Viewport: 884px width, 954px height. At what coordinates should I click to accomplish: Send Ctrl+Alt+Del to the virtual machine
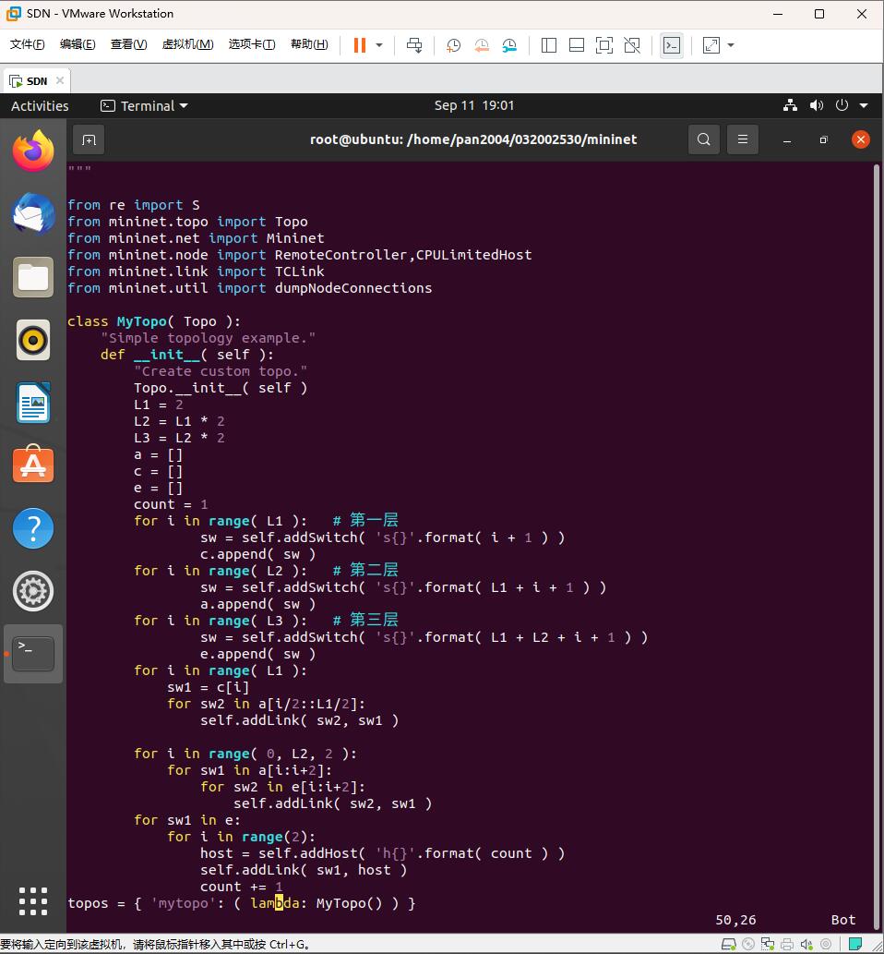coord(414,45)
